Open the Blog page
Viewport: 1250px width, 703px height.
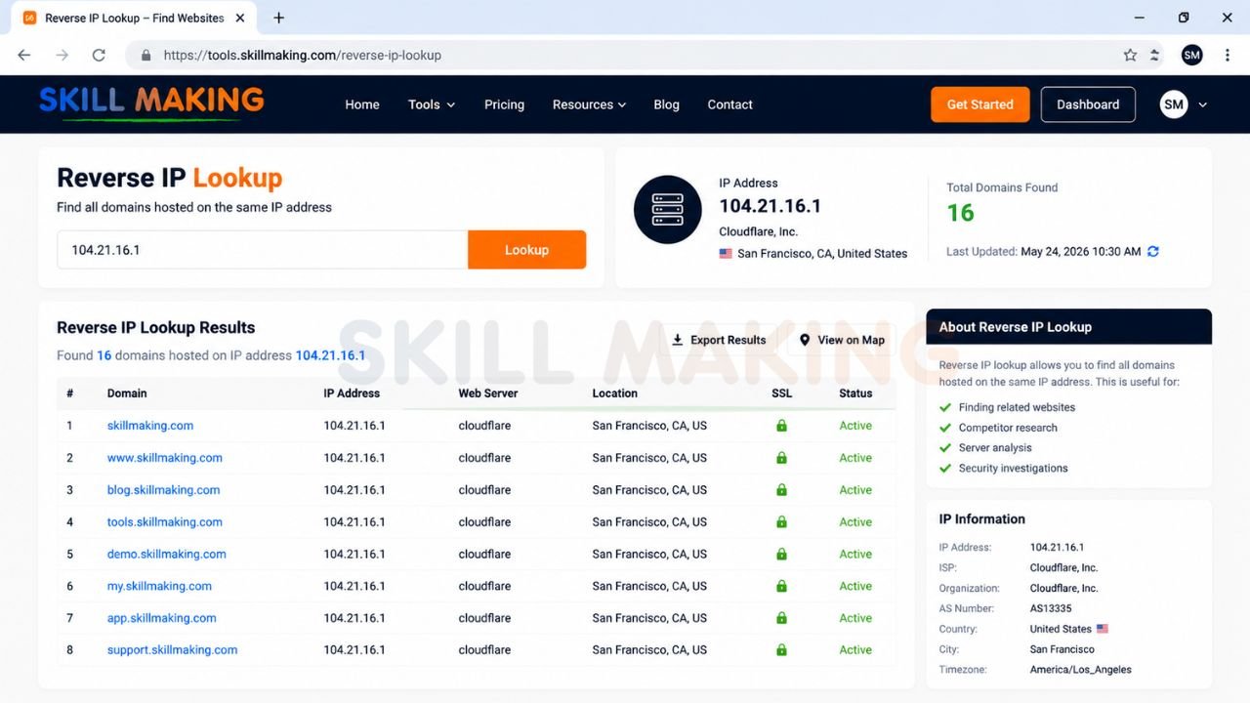[x=666, y=104]
